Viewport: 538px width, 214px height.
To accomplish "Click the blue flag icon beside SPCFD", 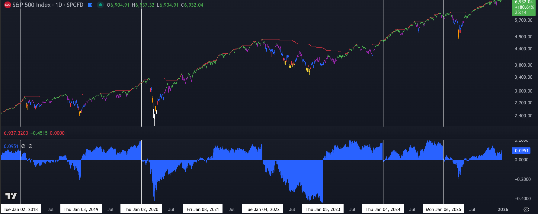I will point(90,5).
